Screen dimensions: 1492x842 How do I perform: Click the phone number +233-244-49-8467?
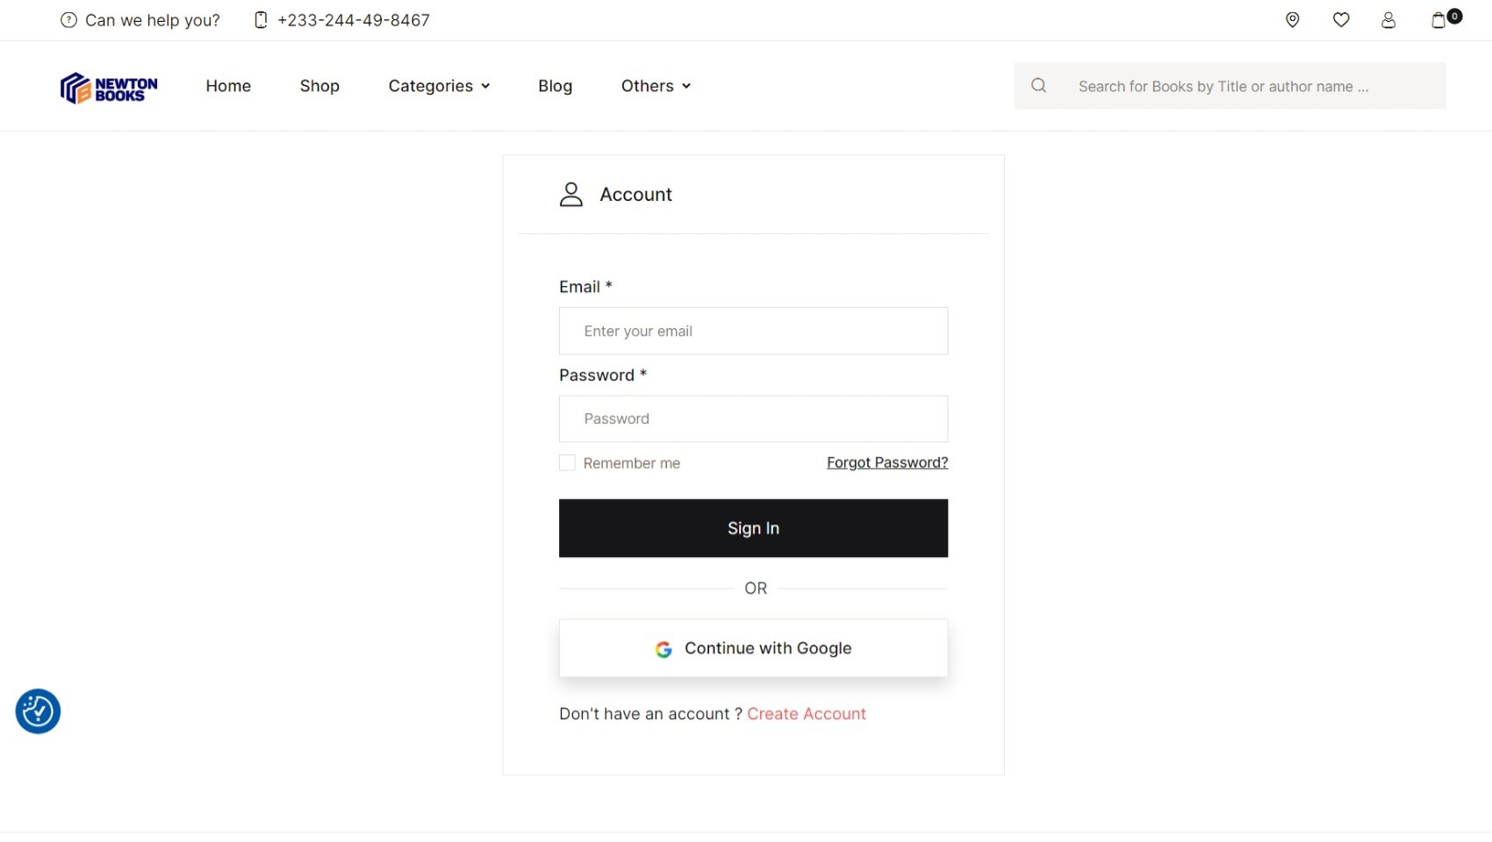354,20
